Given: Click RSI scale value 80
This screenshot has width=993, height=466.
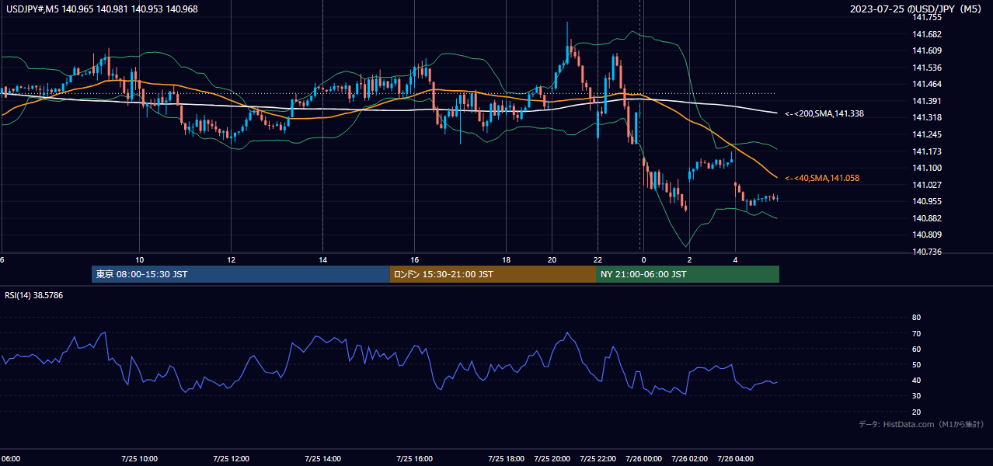Looking at the screenshot, I should 916,318.
